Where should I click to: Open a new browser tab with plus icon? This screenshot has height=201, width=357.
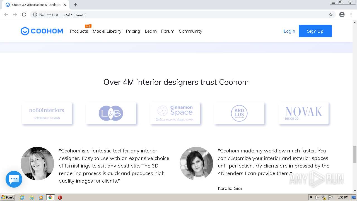click(x=75, y=5)
